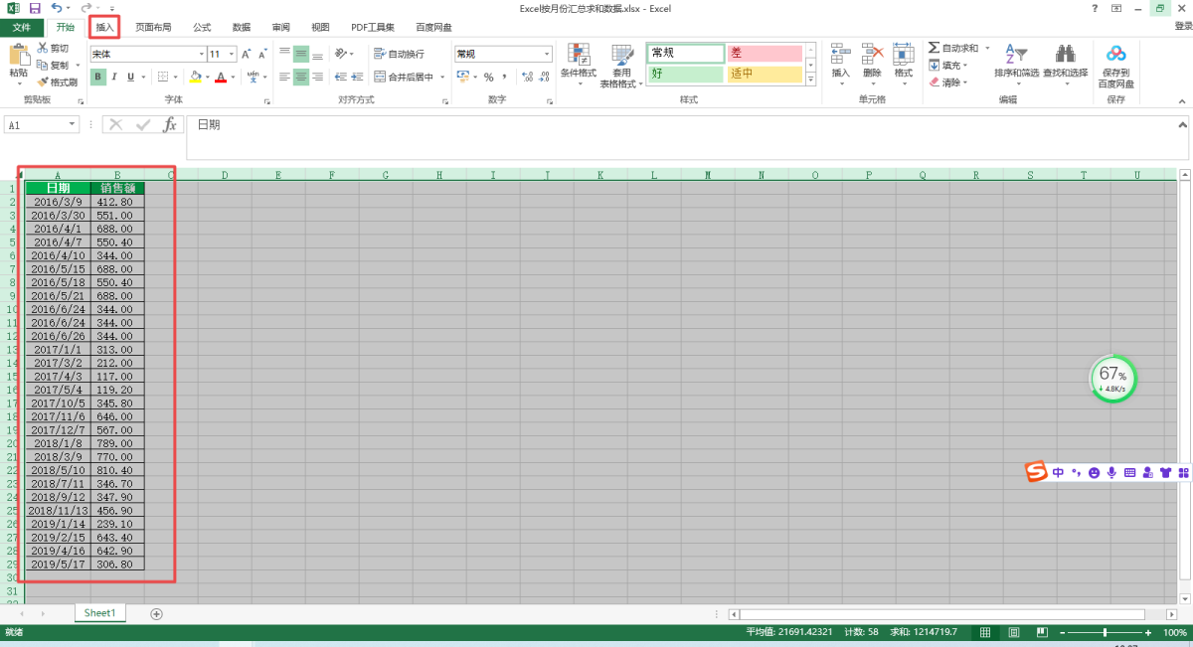The width and height of the screenshot is (1193, 647).
Task: Select the Sheet1 worksheet tab
Action: (99, 613)
